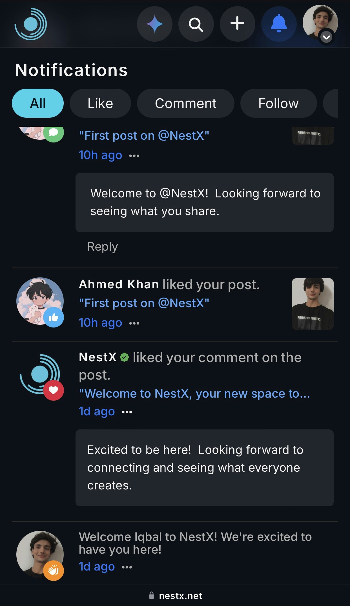Open the AI sparkle assistant
The width and height of the screenshot is (350, 606).
(154, 24)
